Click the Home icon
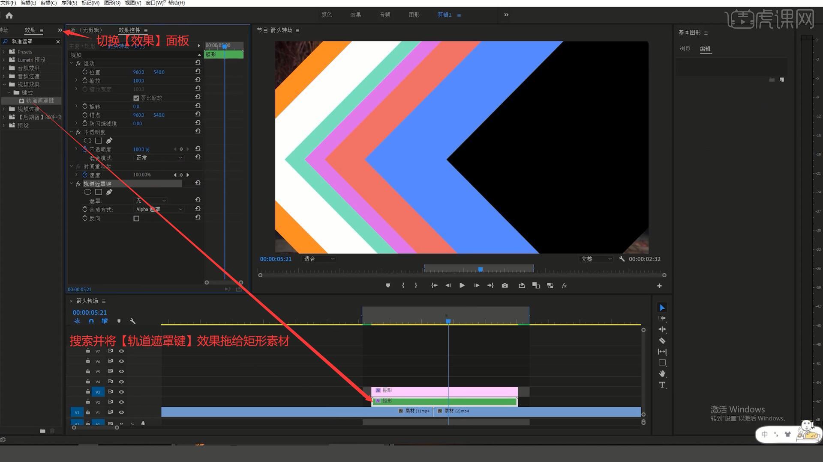This screenshot has width=823, height=462. [9, 15]
